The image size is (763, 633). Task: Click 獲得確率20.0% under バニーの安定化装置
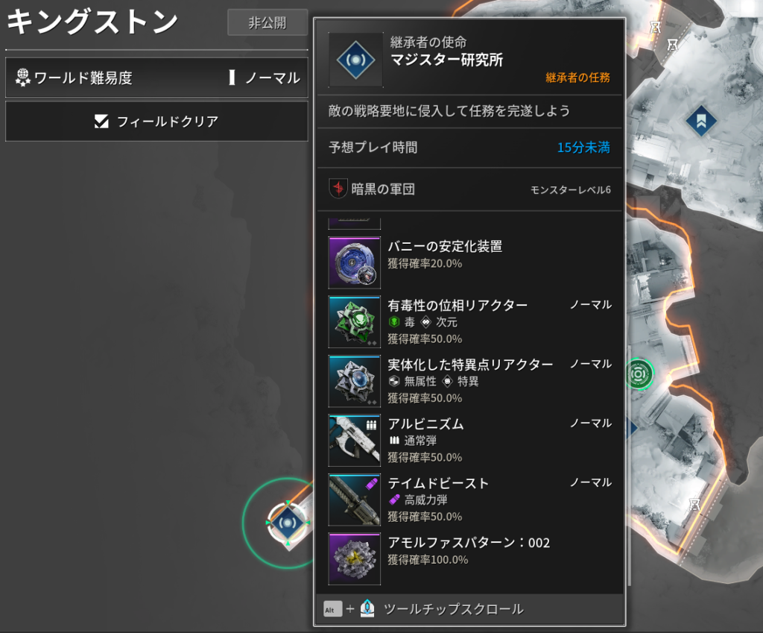[425, 264]
